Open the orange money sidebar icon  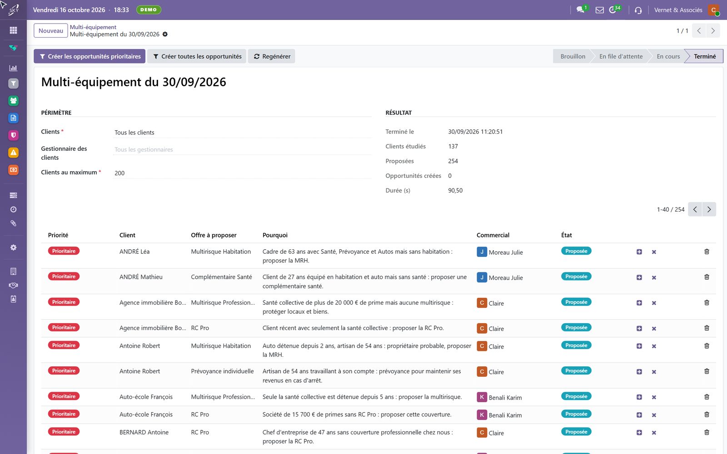point(13,170)
